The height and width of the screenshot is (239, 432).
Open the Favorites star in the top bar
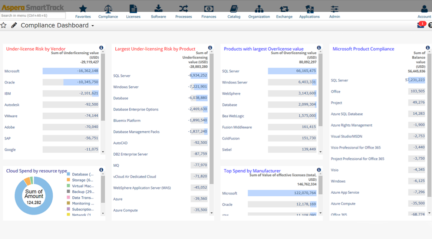(x=83, y=8)
